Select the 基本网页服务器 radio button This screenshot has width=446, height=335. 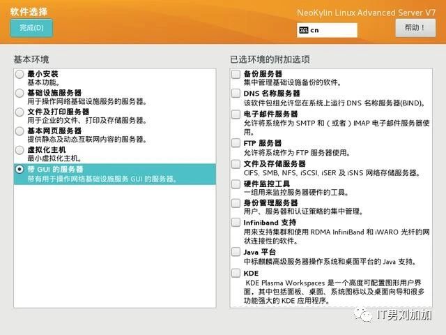(20, 131)
